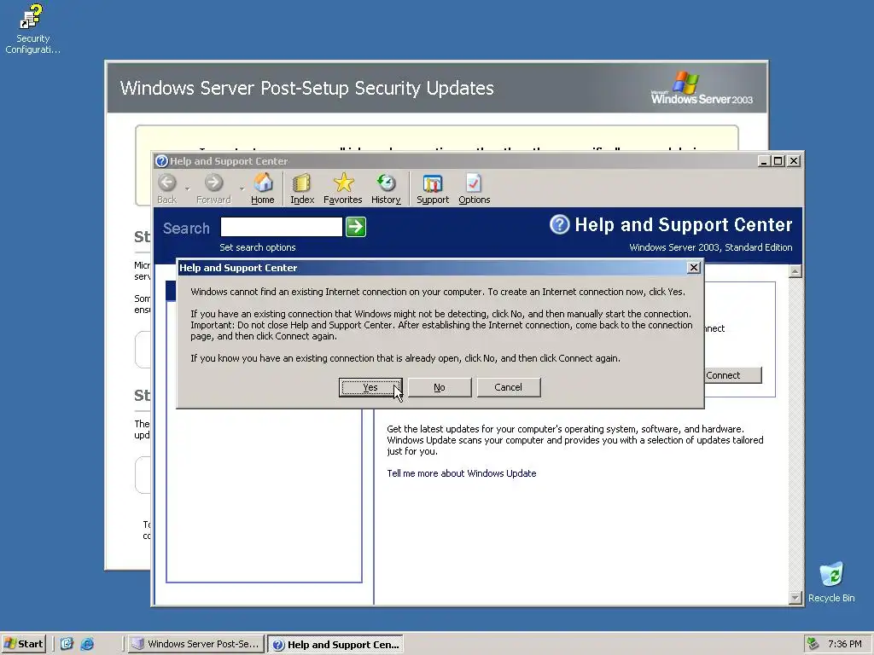Open Tell me more about Windows Update
This screenshot has width=874, height=655.
(462, 473)
